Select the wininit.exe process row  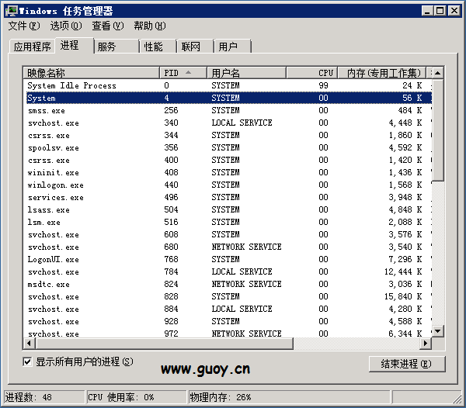228,172
